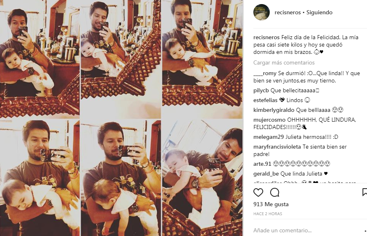Screen dimensions: 367x236
Task: Open the HACE 2 HORAS timestamp link
Action: [x=268, y=214]
